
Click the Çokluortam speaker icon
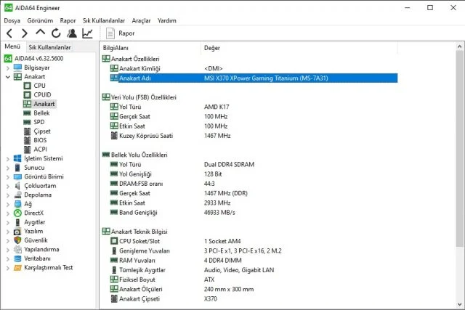click(17, 186)
